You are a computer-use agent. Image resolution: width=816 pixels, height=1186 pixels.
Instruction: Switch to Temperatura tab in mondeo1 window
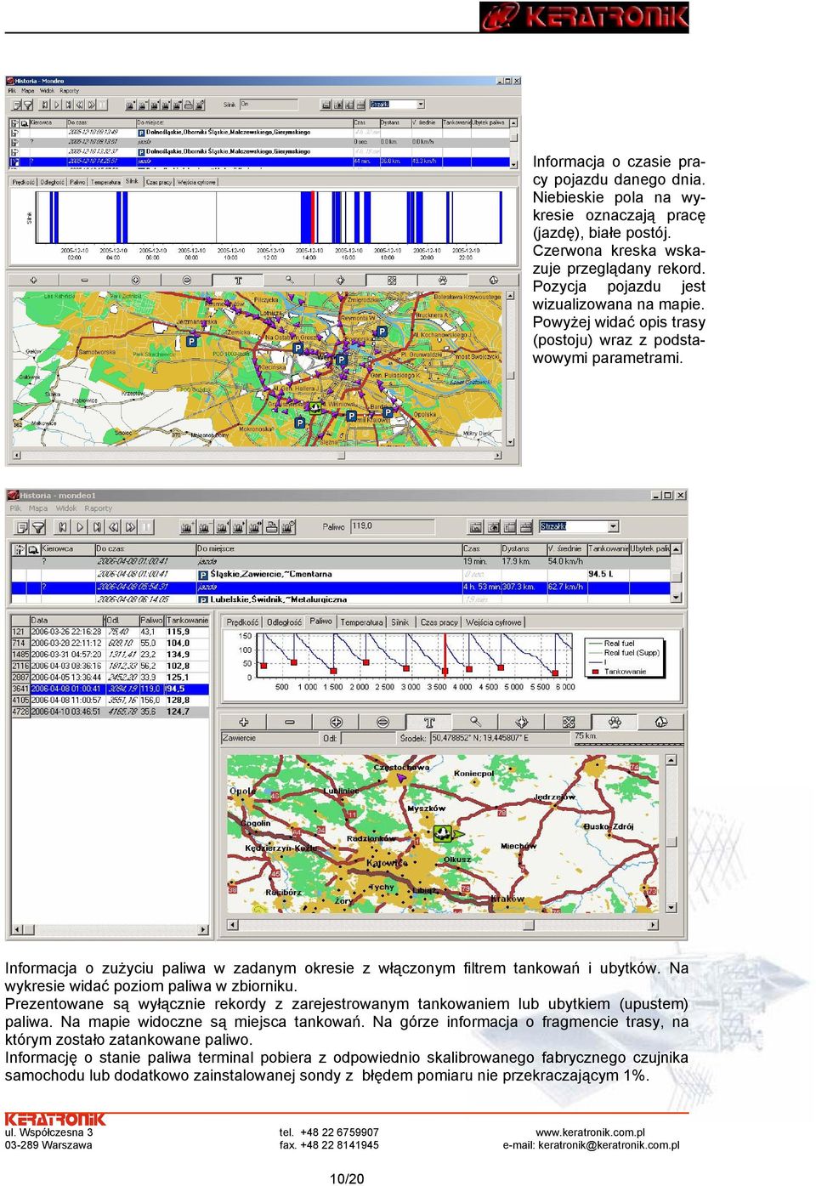click(362, 622)
